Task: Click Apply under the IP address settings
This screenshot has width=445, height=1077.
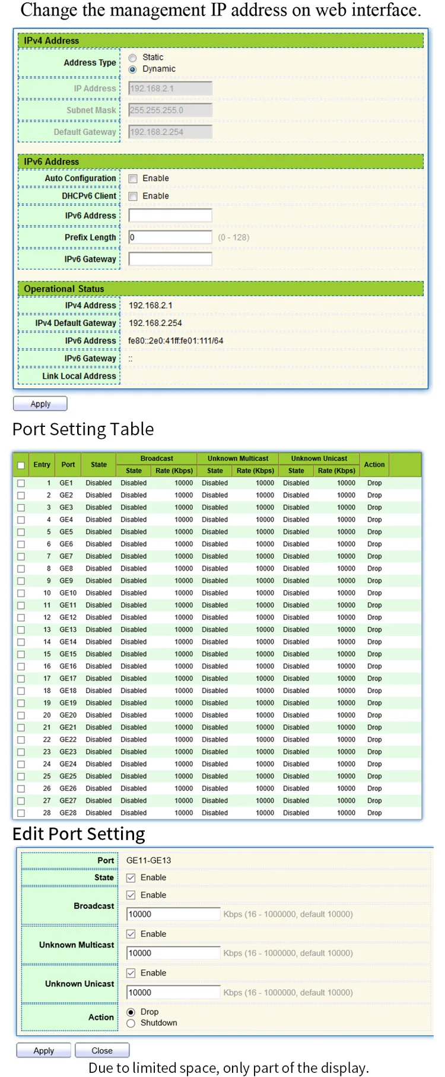Action: [40, 404]
